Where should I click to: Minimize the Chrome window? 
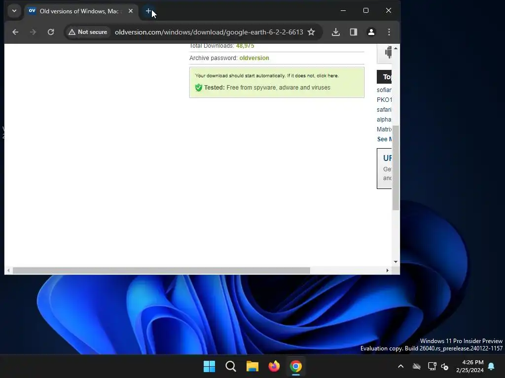click(343, 11)
